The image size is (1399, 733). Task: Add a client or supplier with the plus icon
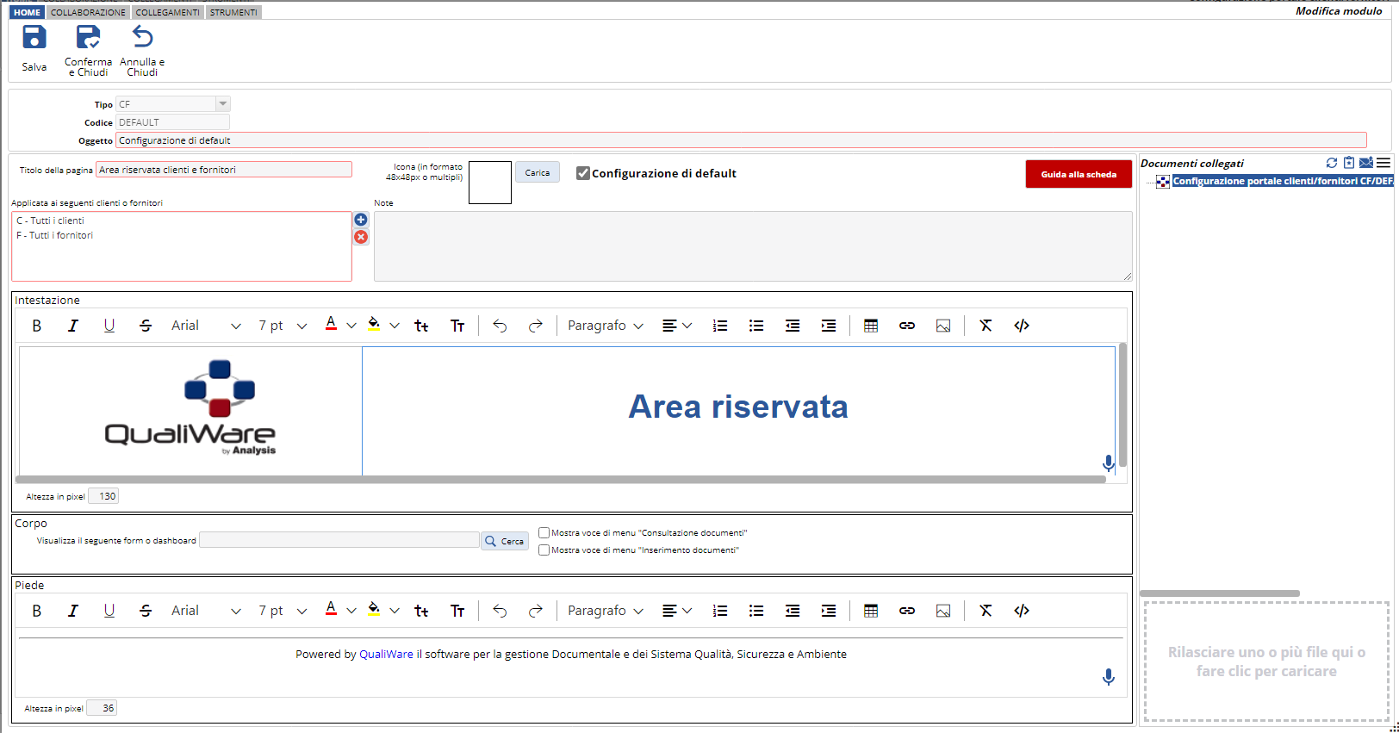[361, 220]
